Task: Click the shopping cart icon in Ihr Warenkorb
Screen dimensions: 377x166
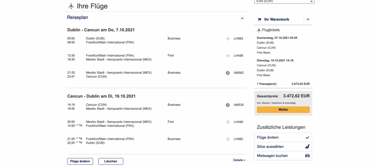Action: (x=260, y=19)
